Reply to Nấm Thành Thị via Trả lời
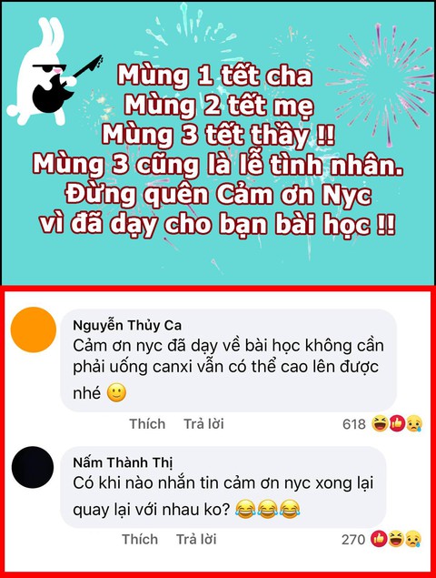The image size is (436, 578). pyautogui.click(x=196, y=539)
